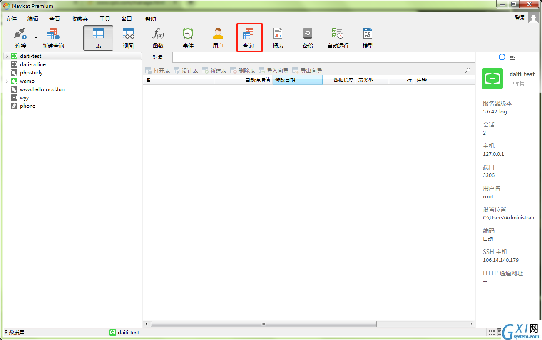Switch to icon grid view in the status bar
This screenshot has height=340, width=542.
(x=492, y=332)
